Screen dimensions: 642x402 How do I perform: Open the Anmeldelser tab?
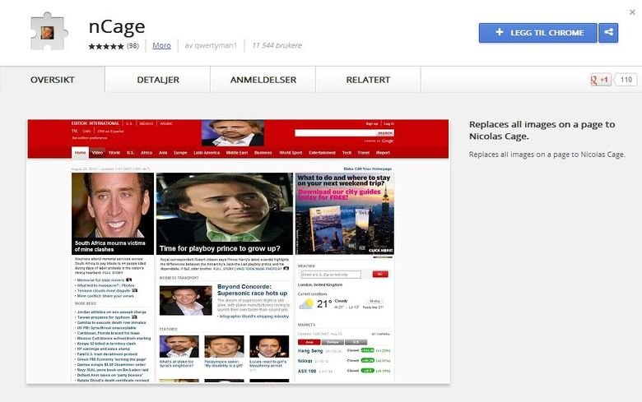tap(263, 80)
